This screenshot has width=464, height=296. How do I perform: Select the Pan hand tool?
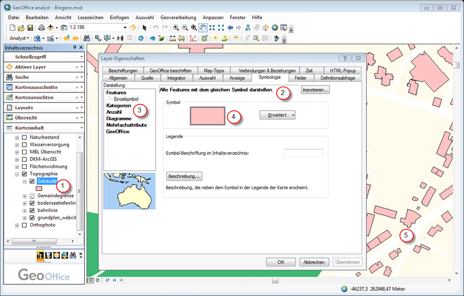203,28
